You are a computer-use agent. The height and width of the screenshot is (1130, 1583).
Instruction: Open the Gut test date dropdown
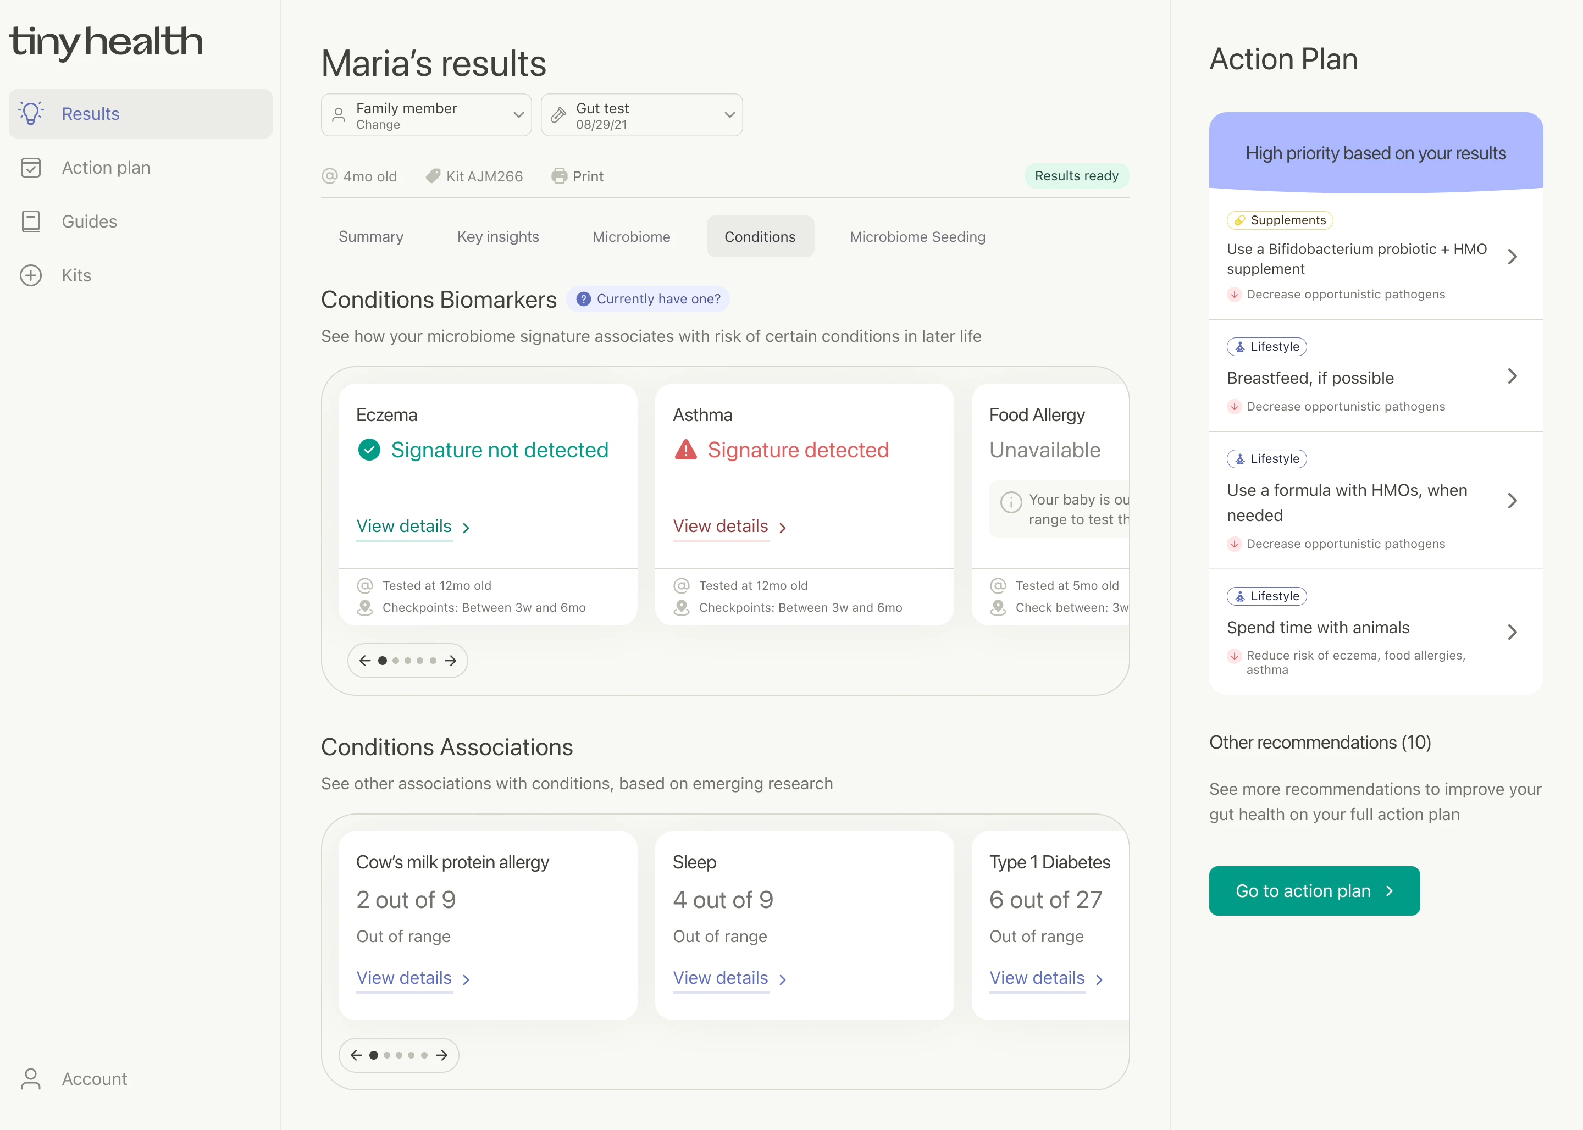pos(641,115)
